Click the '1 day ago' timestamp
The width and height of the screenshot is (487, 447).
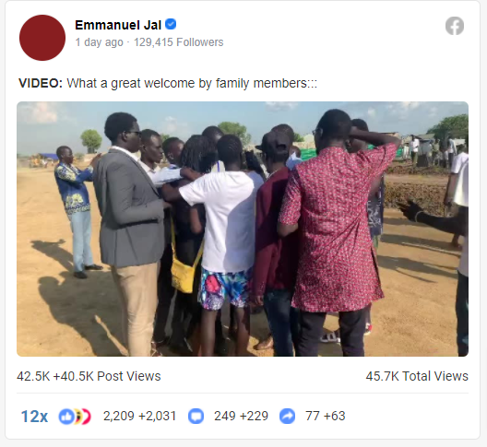pos(99,42)
